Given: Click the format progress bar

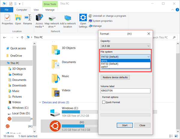Looking at the screenshot, I should (x=125, y=115).
